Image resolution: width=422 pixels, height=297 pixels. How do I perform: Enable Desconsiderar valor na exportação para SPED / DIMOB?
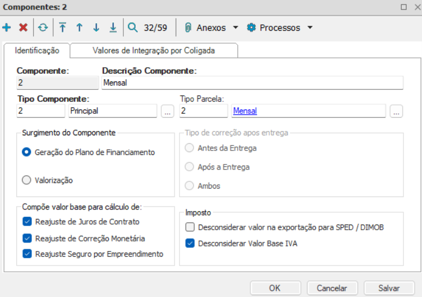click(x=190, y=227)
